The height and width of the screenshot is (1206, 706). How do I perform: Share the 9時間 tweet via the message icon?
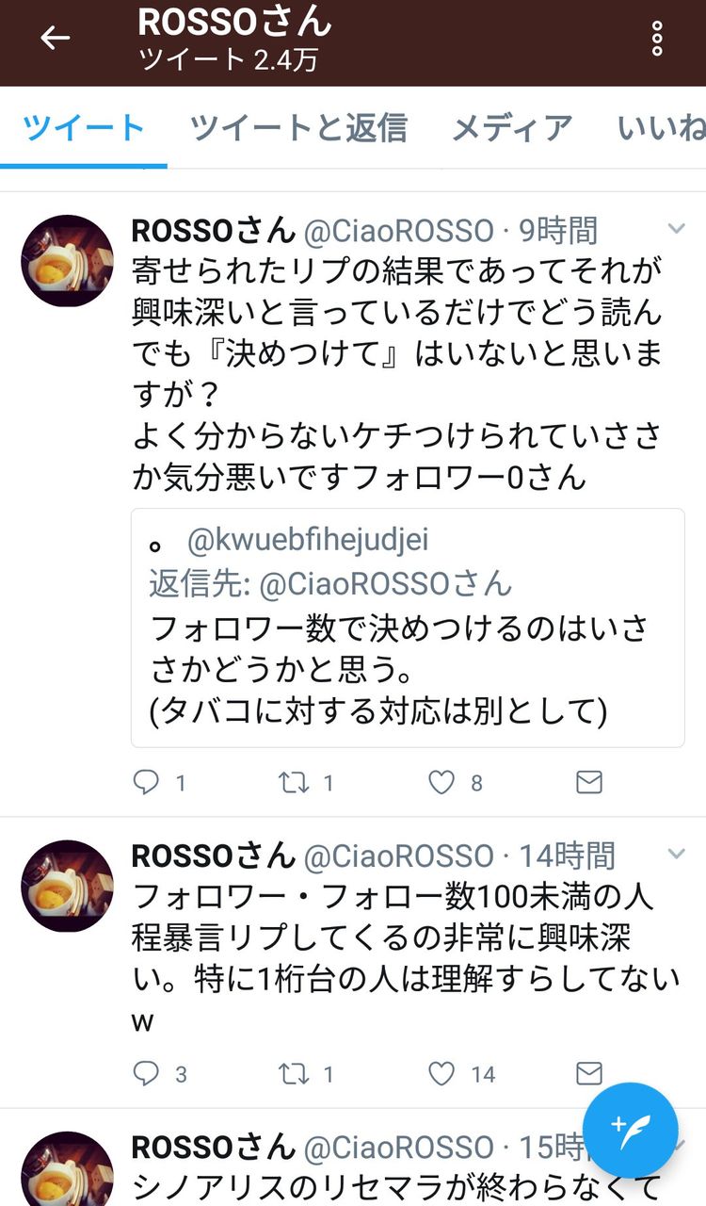tap(589, 782)
